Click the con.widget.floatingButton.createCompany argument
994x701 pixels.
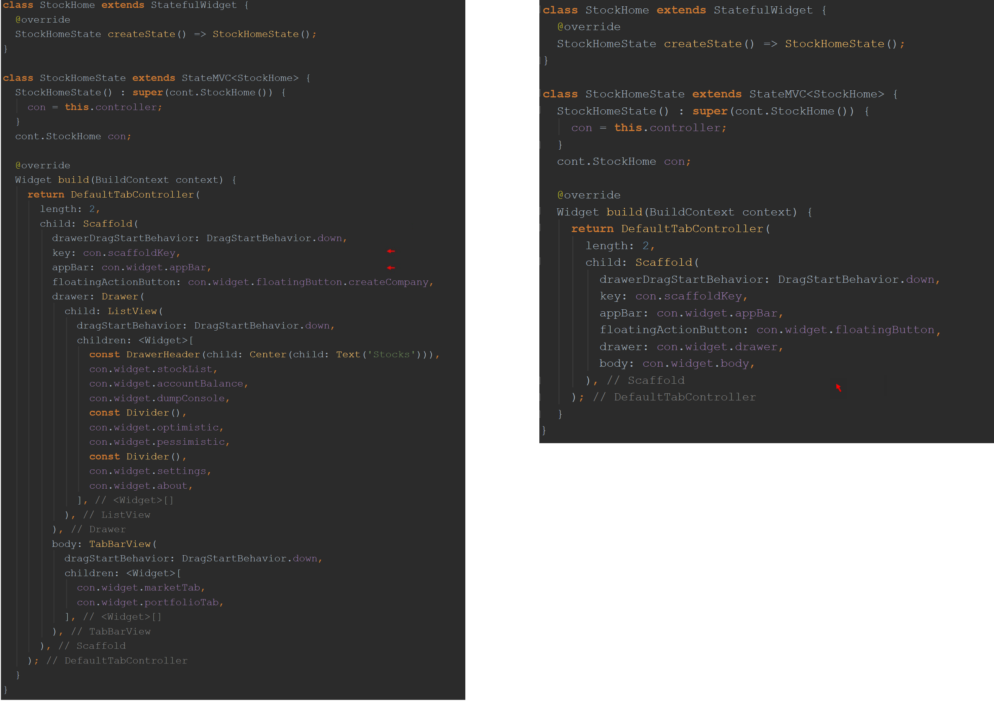[309, 282]
